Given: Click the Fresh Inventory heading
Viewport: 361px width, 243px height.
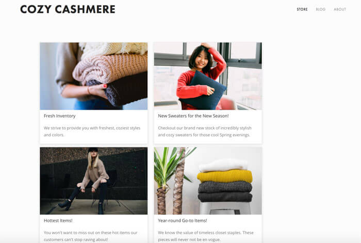Looking at the screenshot, I should pyautogui.click(x=60, y=116).
